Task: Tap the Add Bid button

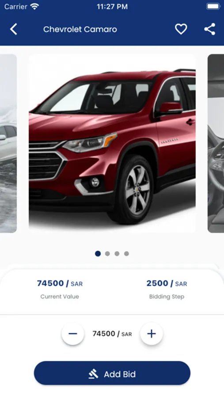Action: coord(112,373)
